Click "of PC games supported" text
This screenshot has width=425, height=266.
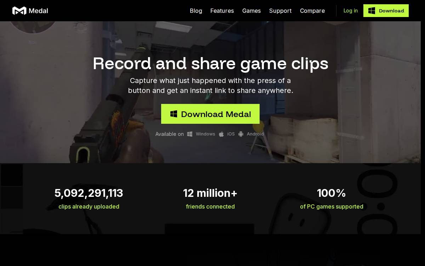tap(331, 206)
